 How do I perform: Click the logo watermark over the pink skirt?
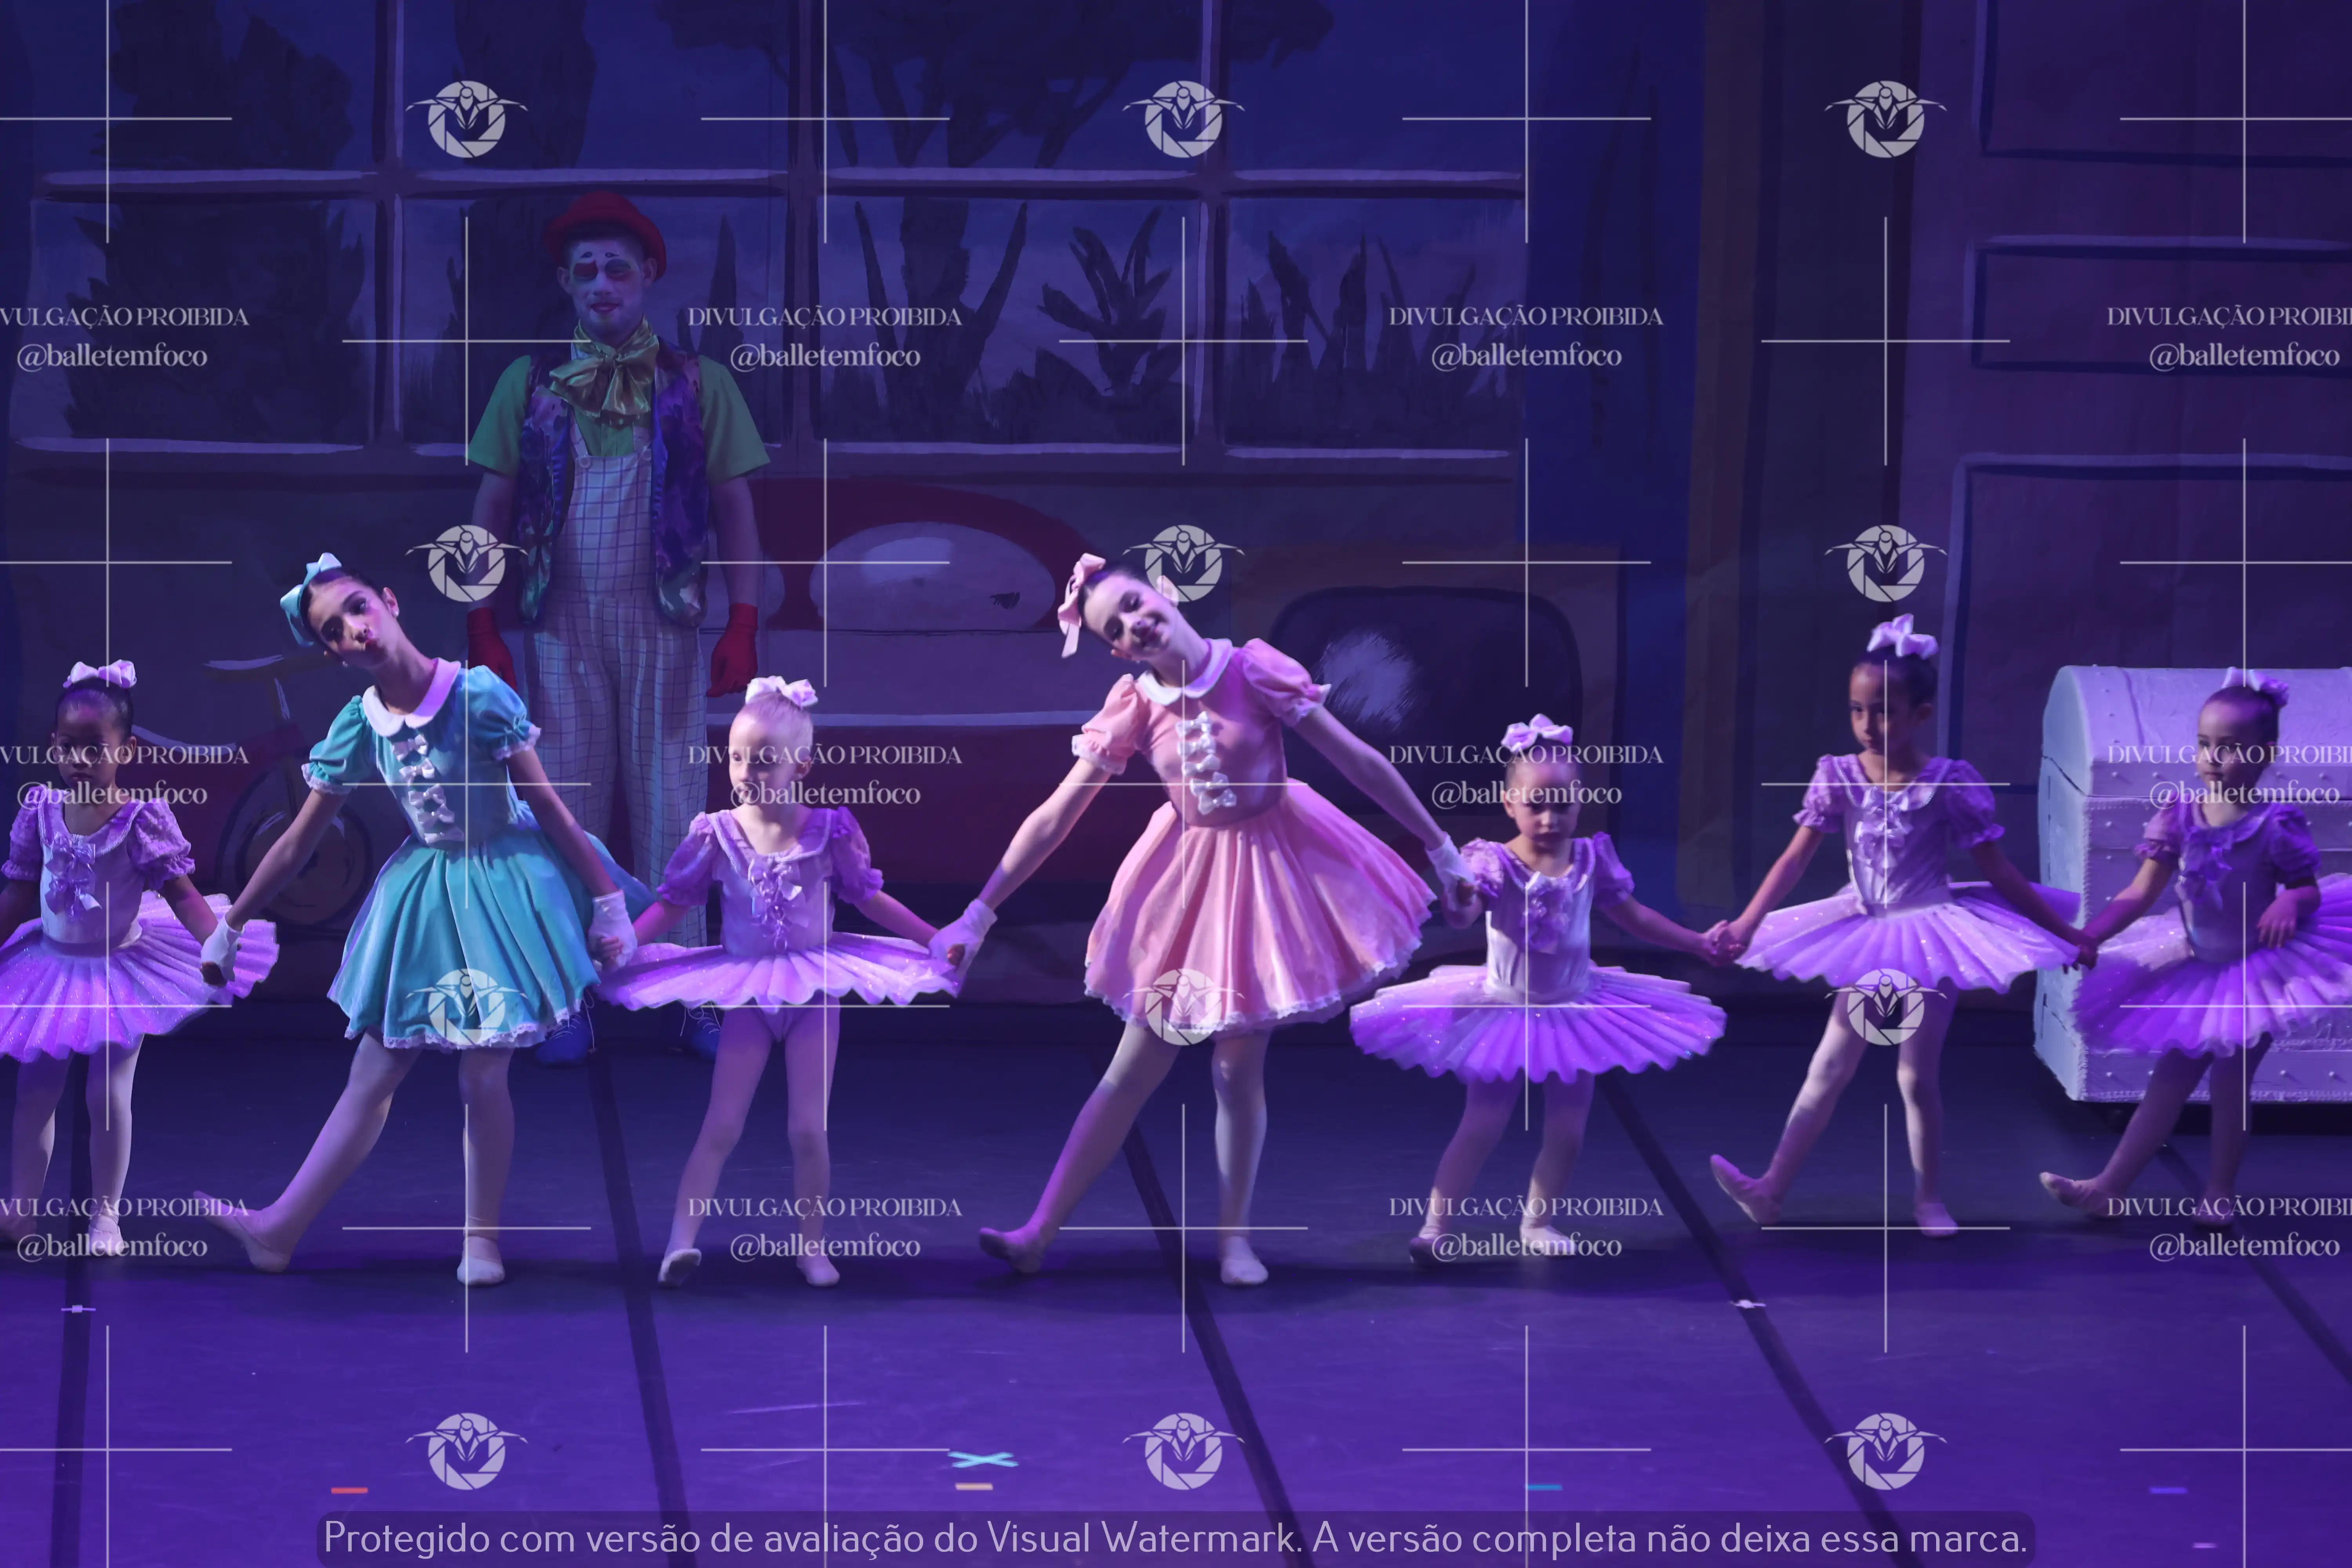click(1183, 1006)
